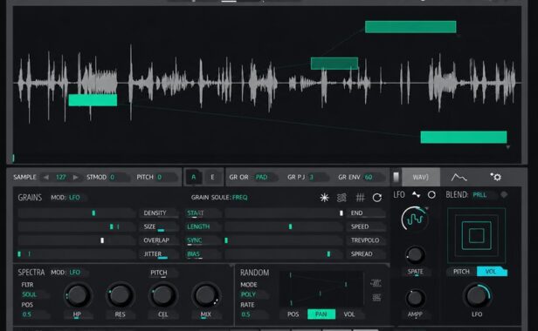This screenshot has width=538, height=331.
Task: Turn the CEL knob
Action: pos(162,295)
